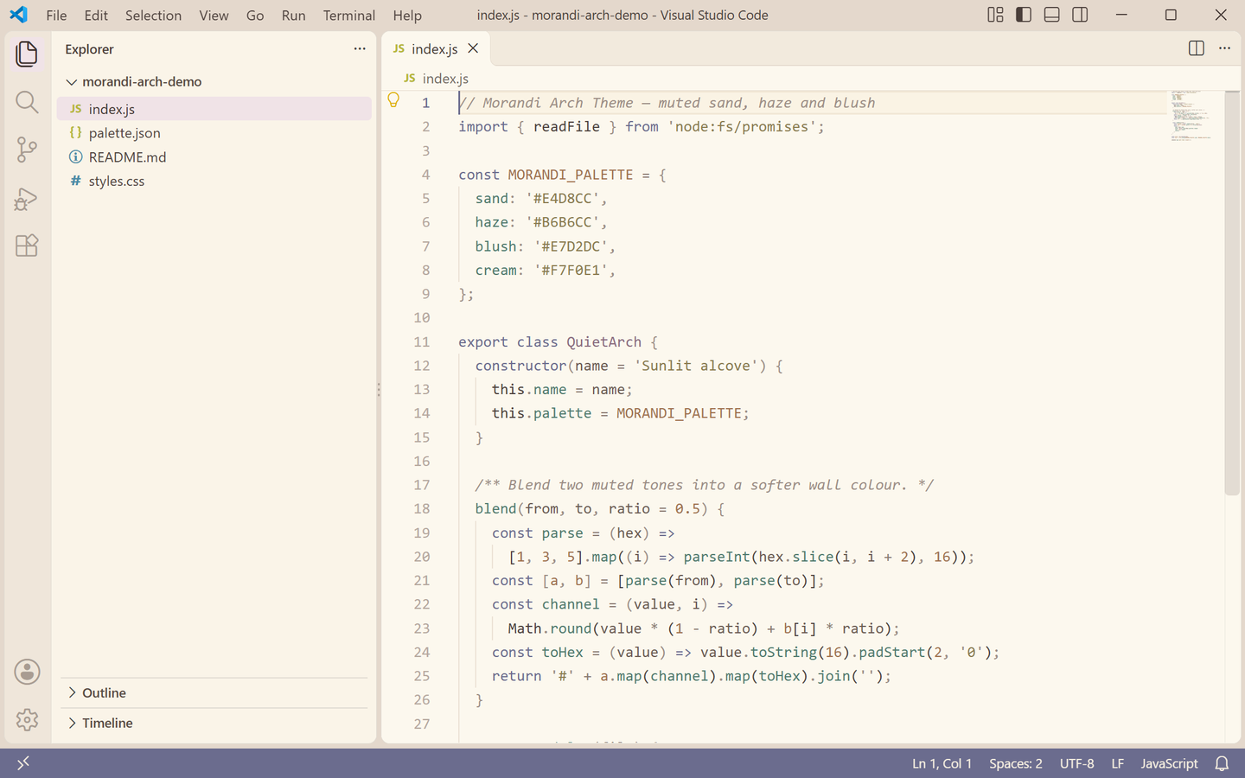Split the editor to the right
This screenshot has width=1245, height=778.
point(1197,48)
